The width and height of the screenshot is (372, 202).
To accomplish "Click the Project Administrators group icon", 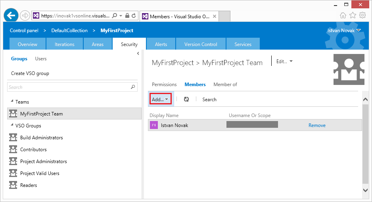I will point(13,161).
